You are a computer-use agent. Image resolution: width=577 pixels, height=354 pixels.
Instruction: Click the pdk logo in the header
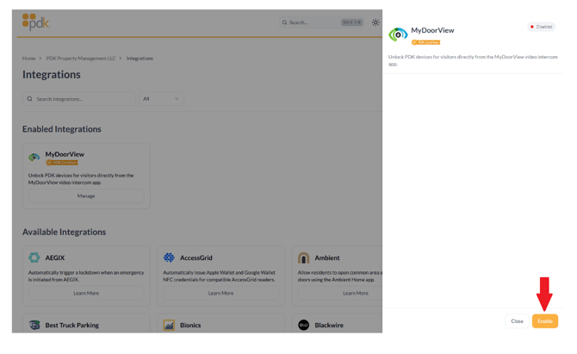tap(35, 22)
